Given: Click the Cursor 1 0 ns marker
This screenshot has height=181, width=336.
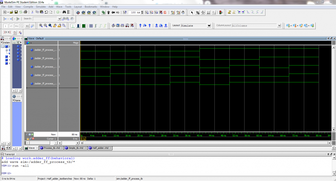Looking at the screenshot, I should click(x=83, y=139).
